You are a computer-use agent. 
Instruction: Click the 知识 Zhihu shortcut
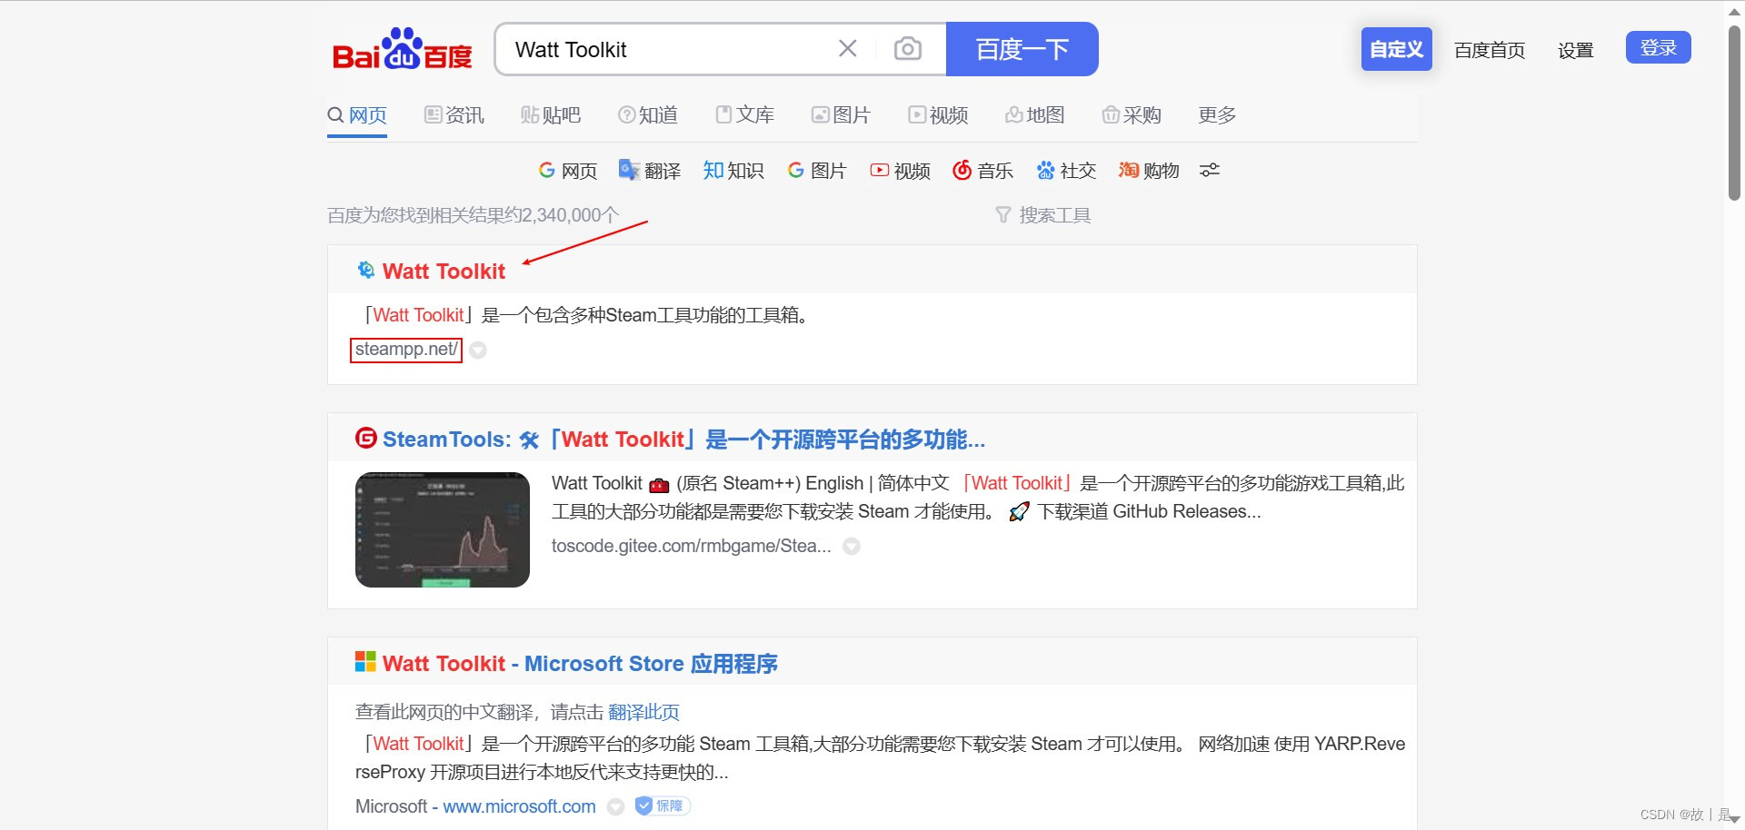[733, 171]
